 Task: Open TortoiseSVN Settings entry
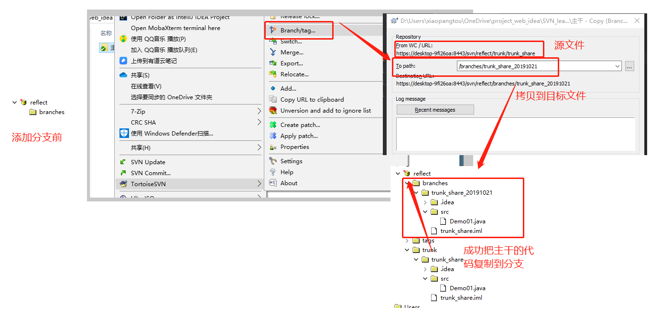pos(291,161)
